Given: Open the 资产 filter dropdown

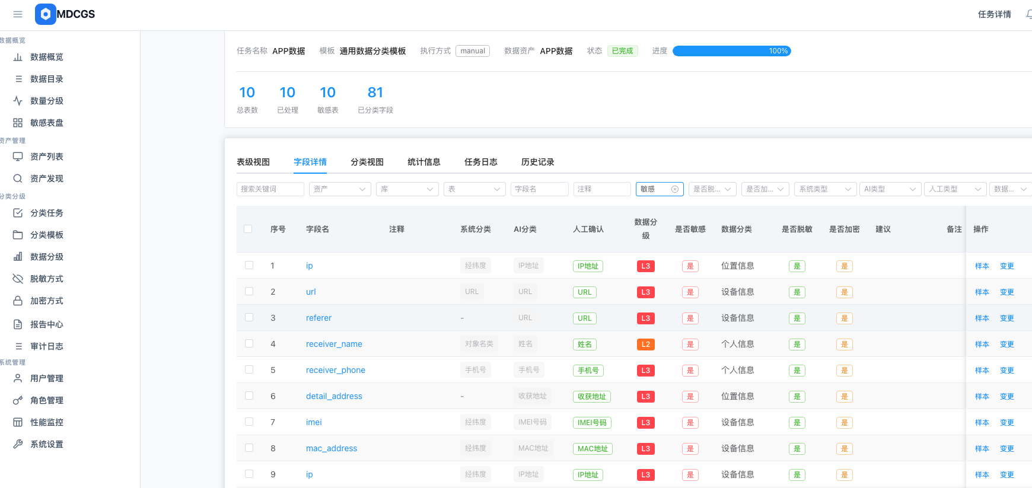Looking at the screenshot, I should [x=340, y=189].
